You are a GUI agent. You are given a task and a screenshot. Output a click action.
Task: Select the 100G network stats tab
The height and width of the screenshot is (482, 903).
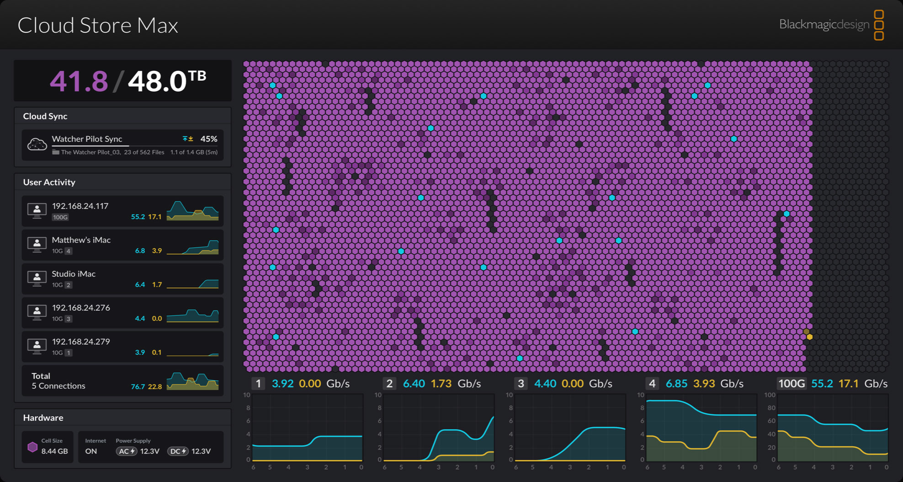791,383
